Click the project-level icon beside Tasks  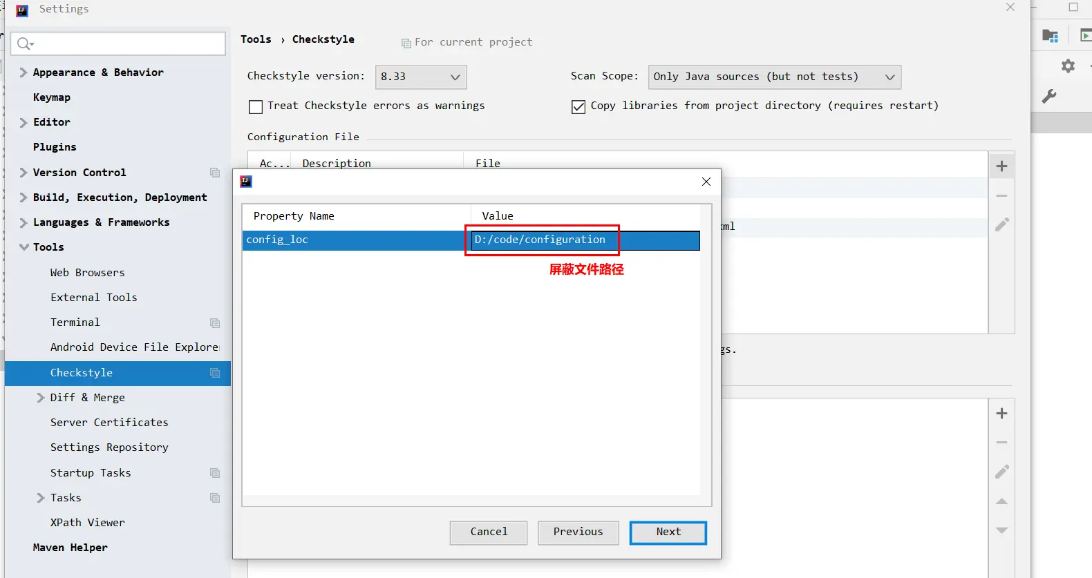click(215, 498)
